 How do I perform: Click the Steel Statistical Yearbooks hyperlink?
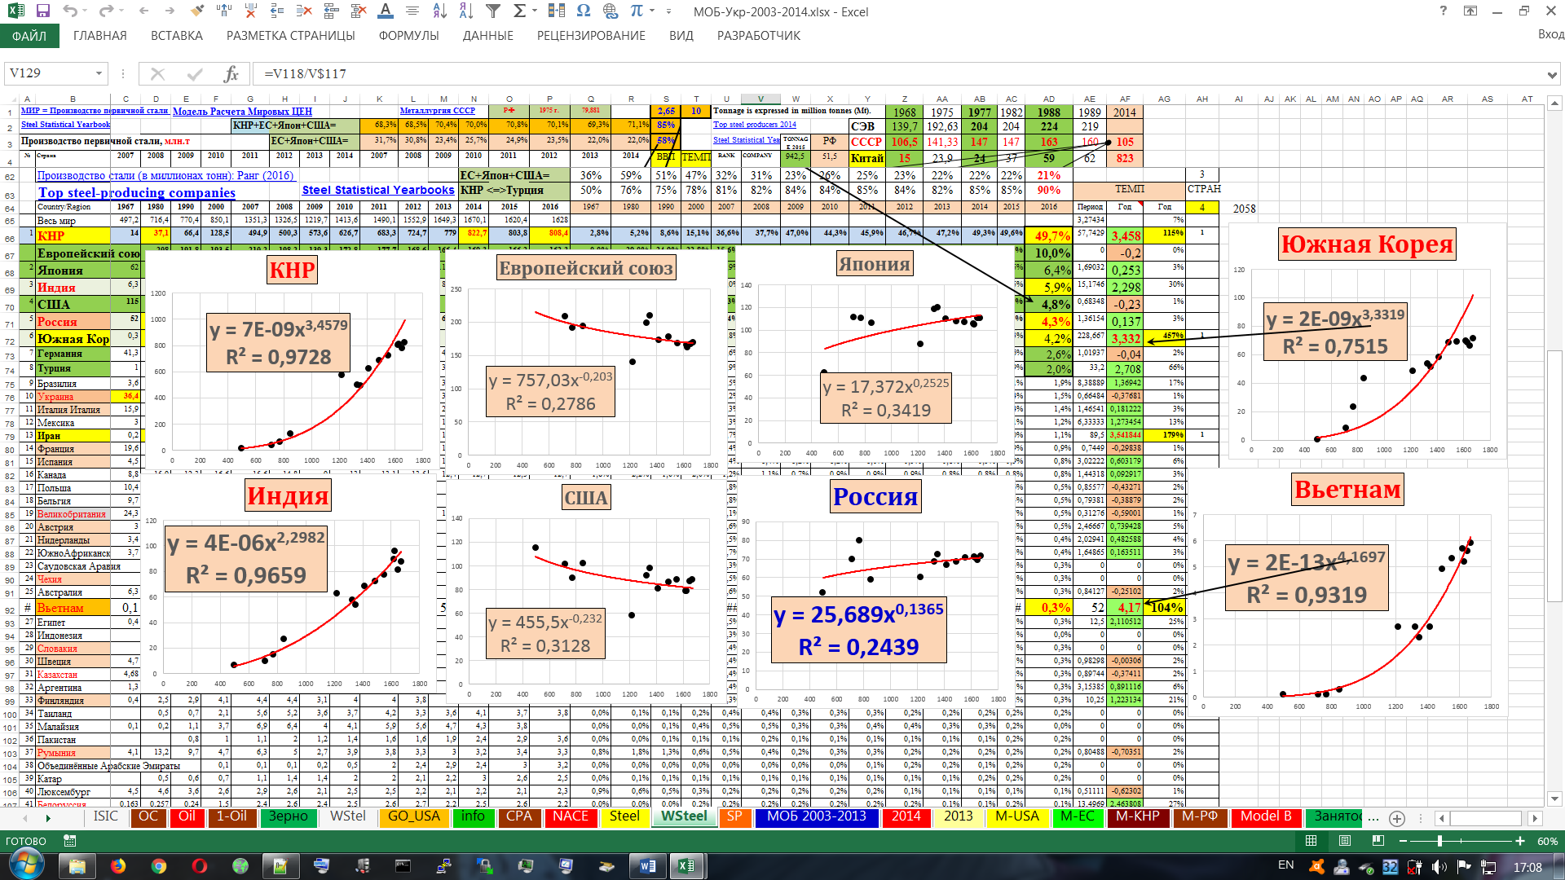point(378,190)
